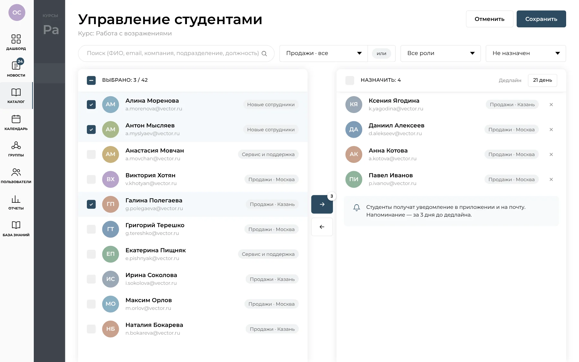
Task: Click the search input field
Action: (x=176, y=53)
